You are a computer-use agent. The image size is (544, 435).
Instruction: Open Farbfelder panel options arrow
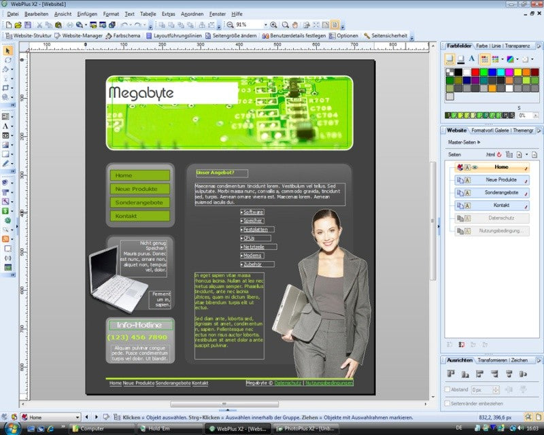539,46
